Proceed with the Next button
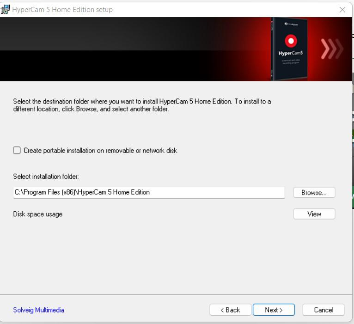354x324 pixels. 274,310
